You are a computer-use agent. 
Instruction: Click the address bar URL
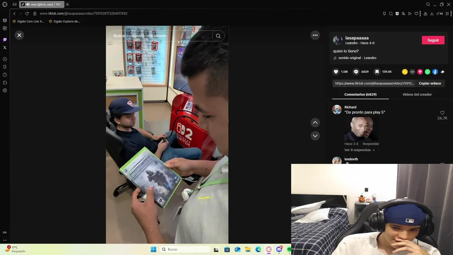click(x=84, y=13)
